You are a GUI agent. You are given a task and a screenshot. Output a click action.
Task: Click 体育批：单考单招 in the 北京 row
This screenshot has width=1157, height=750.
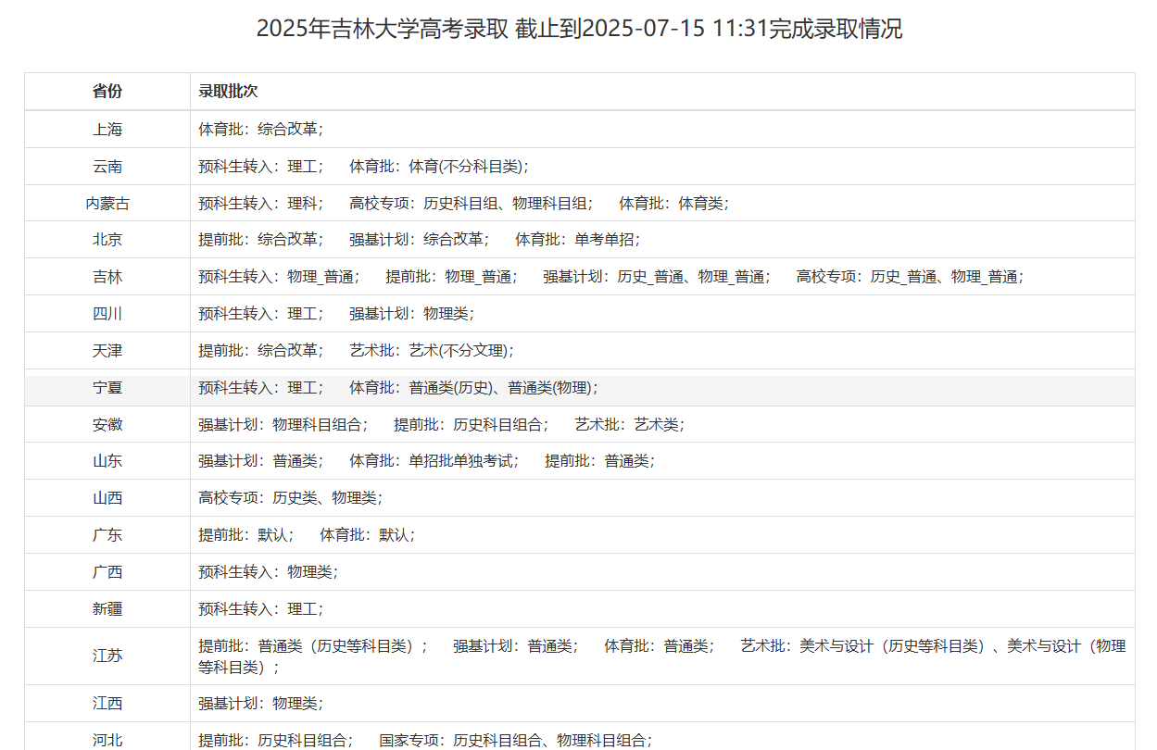tap(577, 240)
